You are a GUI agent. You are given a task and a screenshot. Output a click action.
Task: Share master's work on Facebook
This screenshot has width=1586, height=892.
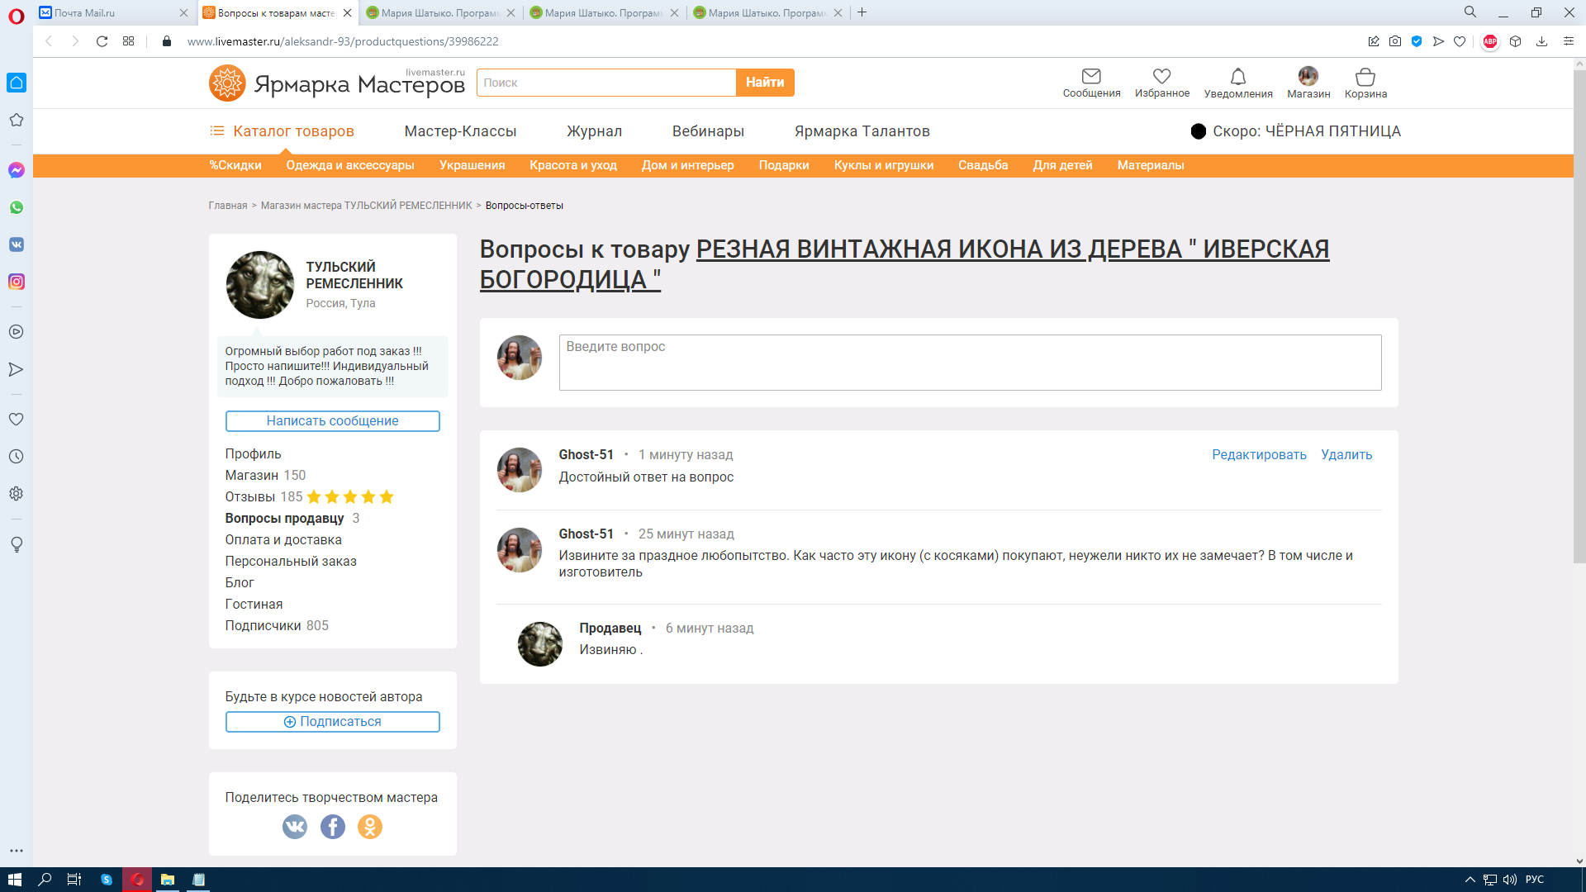coord(333,827)
